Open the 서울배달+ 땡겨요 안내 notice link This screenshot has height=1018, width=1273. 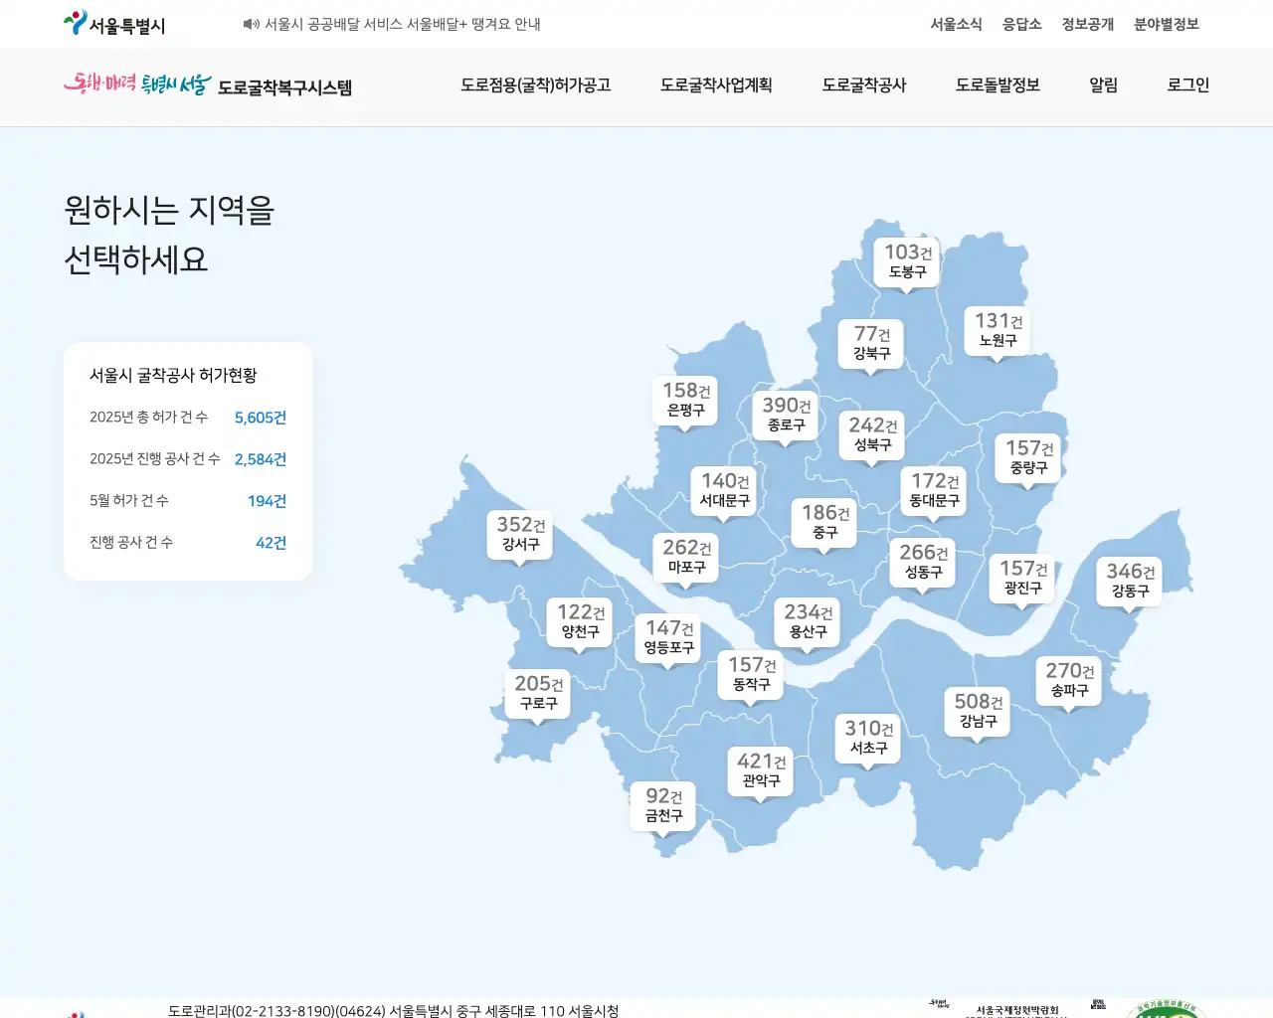click(x=403, y=24)
